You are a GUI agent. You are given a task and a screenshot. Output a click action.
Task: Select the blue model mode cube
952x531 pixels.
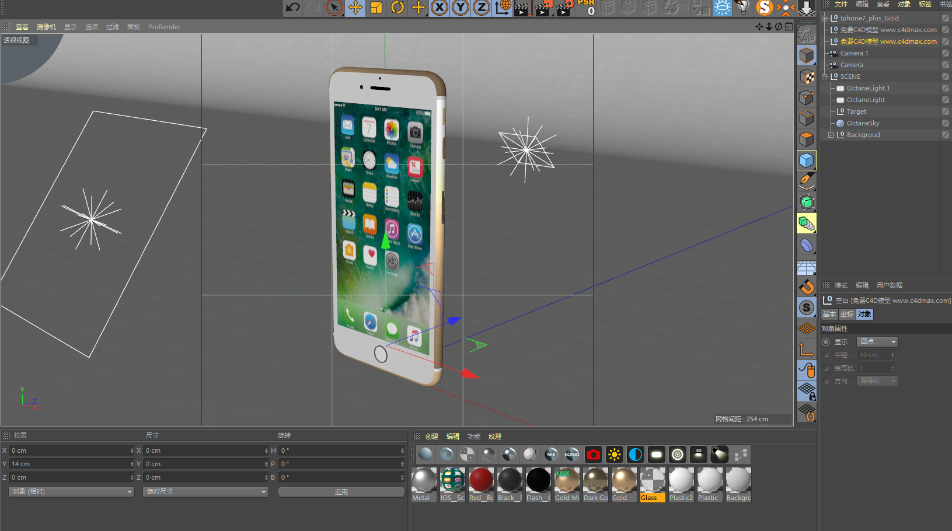click(x=807, y=160)
